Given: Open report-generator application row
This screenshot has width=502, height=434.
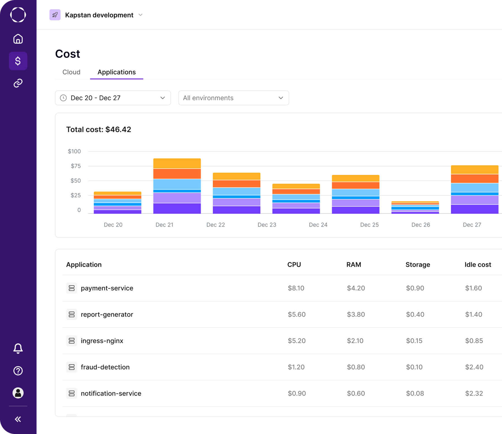Looking at the screenshot, I should (282, 314).
